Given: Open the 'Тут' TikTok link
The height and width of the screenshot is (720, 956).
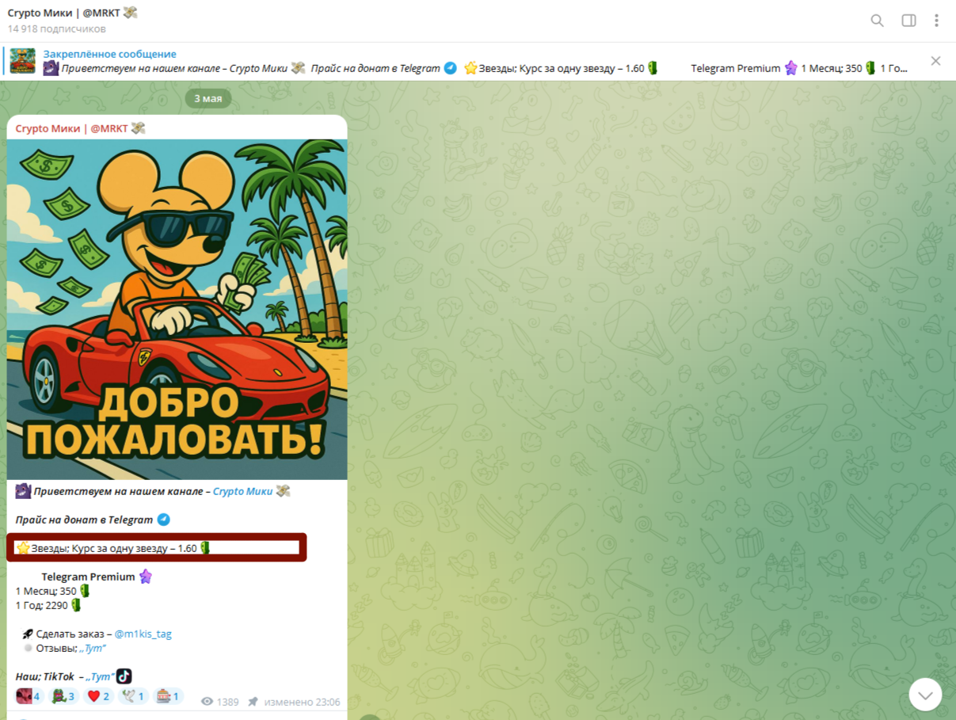Looking at the screenshot, I should click(x=100, y=676).
